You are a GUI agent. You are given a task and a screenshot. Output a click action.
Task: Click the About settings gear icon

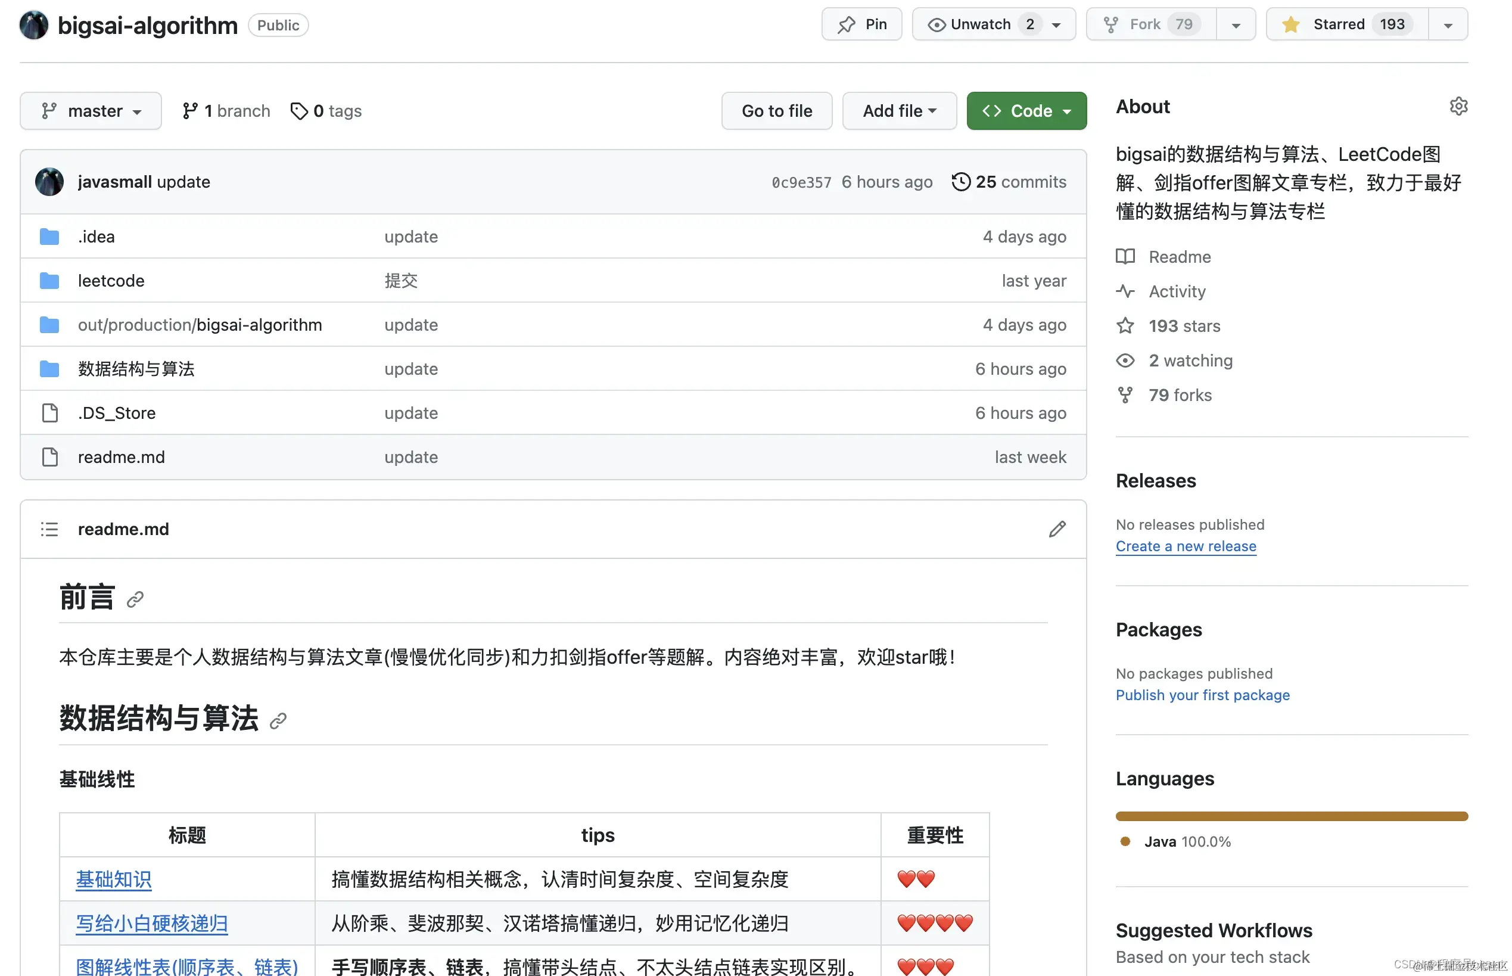click(x=1458, y=107)
